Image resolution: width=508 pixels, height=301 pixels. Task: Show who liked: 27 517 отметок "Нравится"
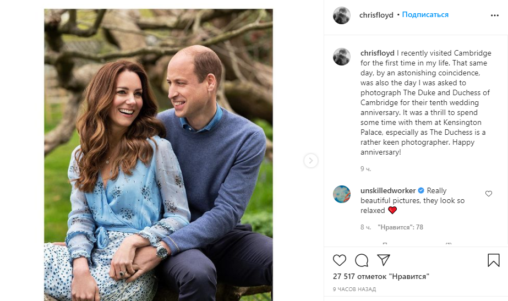381,276
